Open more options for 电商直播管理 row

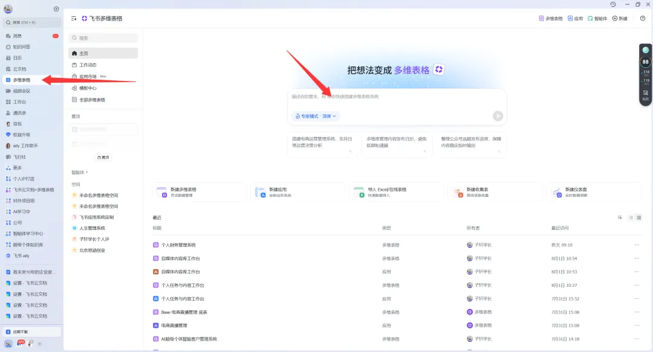point(637,325)
